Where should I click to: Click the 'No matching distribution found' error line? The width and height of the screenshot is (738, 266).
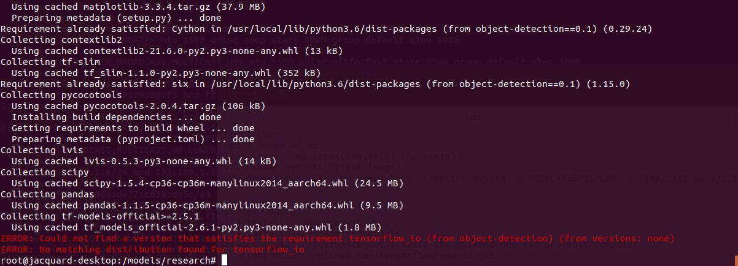point(152,249)
